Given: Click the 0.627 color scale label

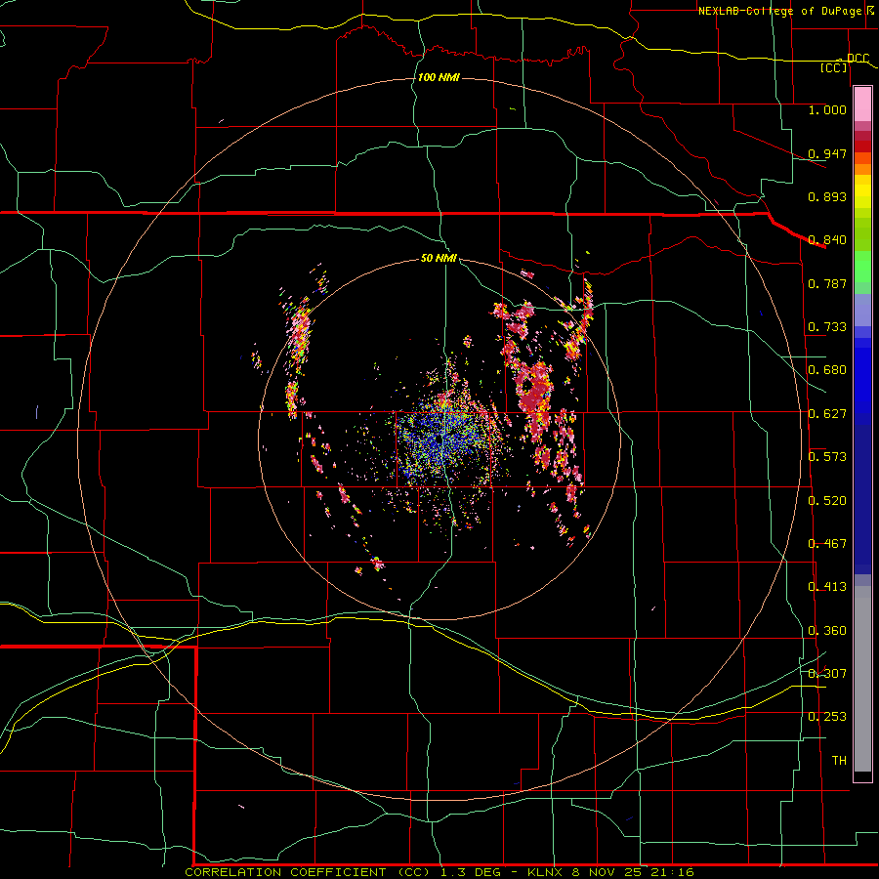Looking at the screenshot, I should [x=827, y=414].
